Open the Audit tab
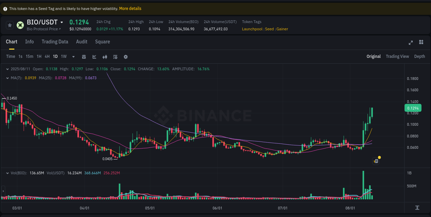 click(x=81, y=42)
